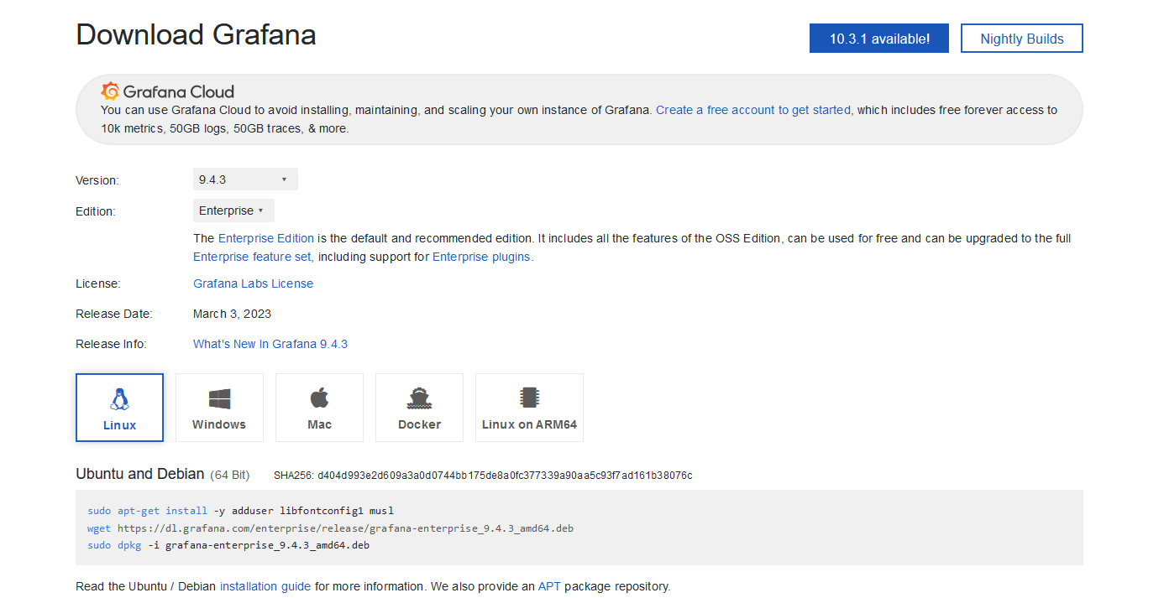Viewport: 1164px width, 598px height.
Task: Open Nightly Builds
Action: (1022, 39)
